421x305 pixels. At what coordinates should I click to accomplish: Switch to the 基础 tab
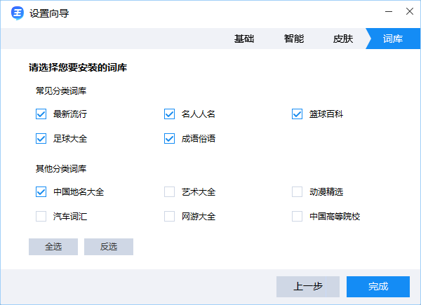244,39
